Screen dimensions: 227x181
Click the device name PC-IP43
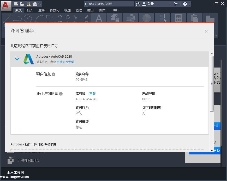point(82,79)
